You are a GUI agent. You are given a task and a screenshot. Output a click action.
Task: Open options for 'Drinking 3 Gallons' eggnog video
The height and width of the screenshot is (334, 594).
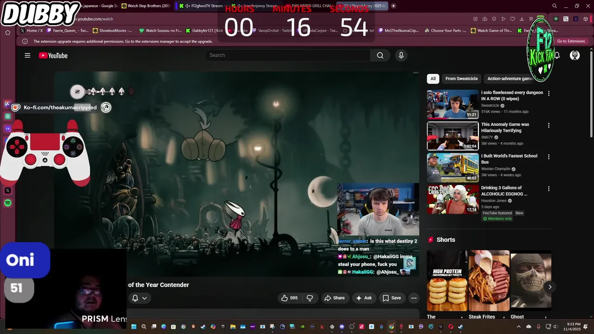click(x=549, y=189)
